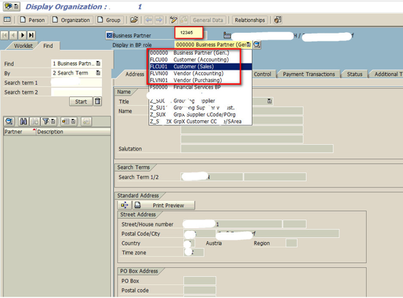
Task: Open the Find type dropdown
Action: tap(98, 63)
